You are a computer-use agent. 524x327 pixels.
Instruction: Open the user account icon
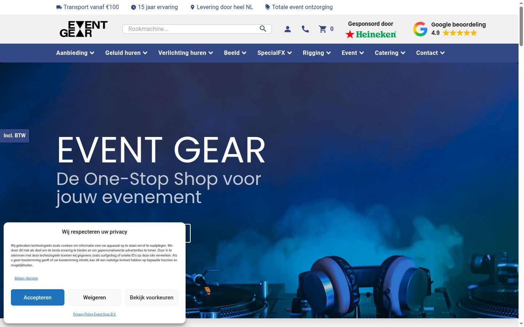click(287, 29)
